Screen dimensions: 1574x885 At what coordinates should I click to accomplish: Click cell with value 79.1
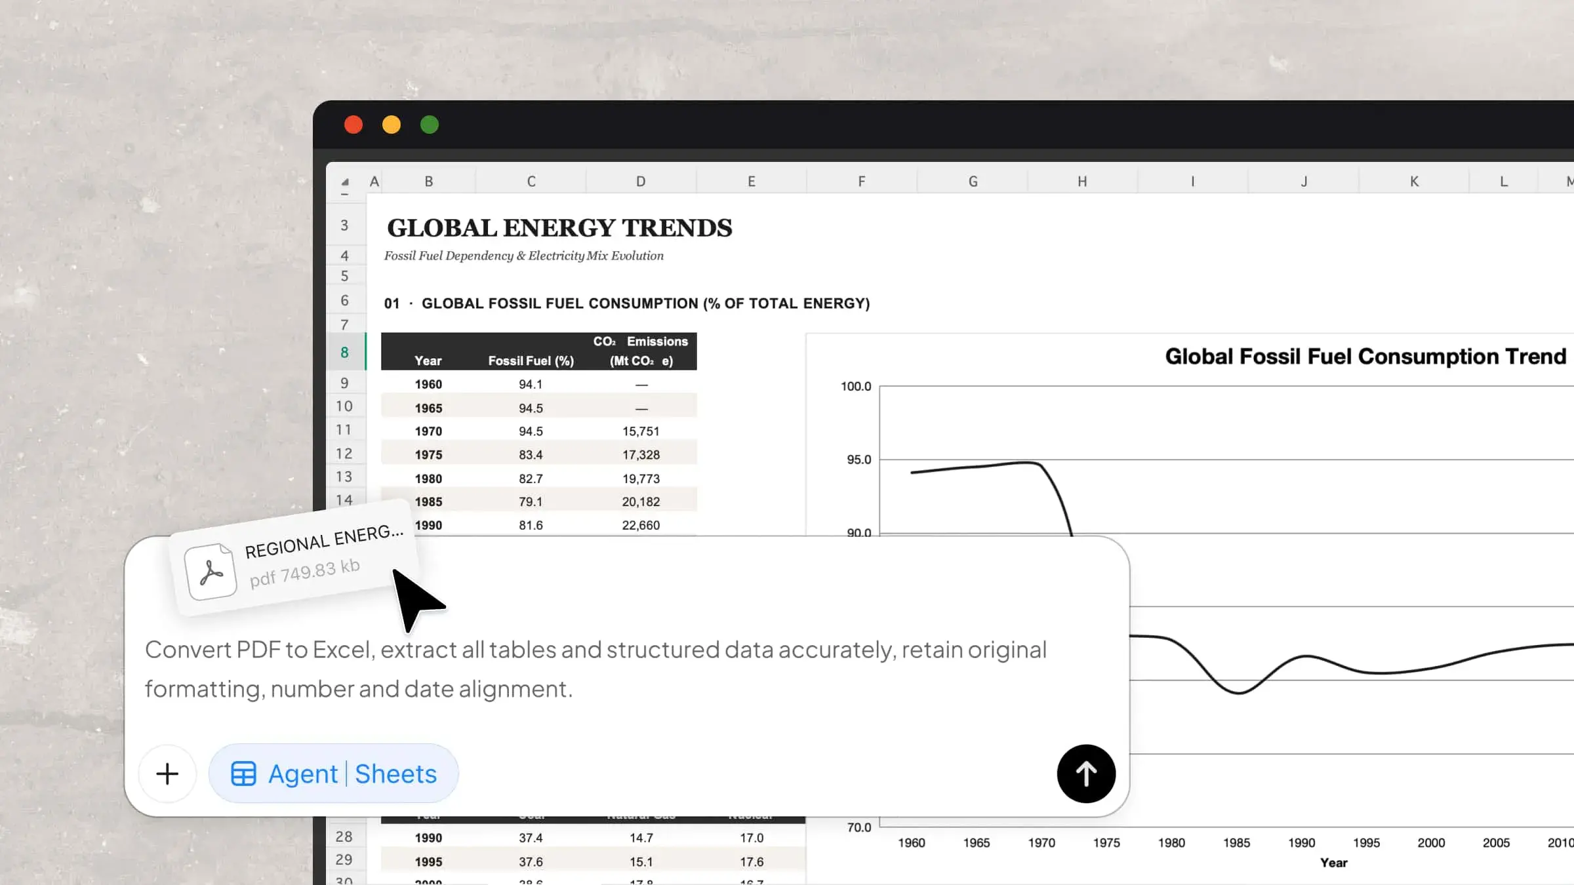coord(531,501)
